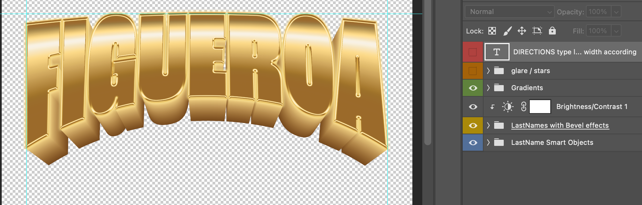Image resolution: width=642 pixels, height=205 pixels.
Task: Click the Brightness/Contrast adjustment sun icon
Action: click(x=508, y=107)
